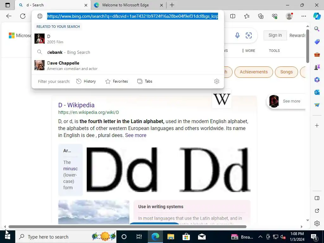The width and height of the screenshot is (324, 243).
Task: Open Copilot icon in the toolbar
Action: (x=317, y=16)
